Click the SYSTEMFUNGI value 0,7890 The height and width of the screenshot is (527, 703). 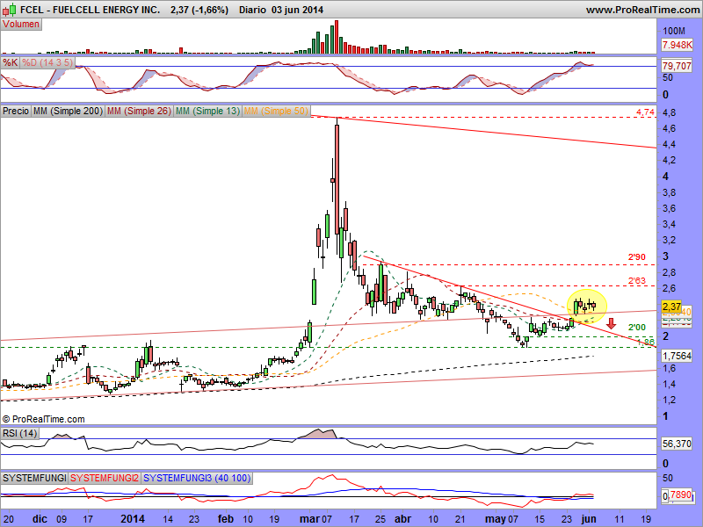tap(677, 495)
